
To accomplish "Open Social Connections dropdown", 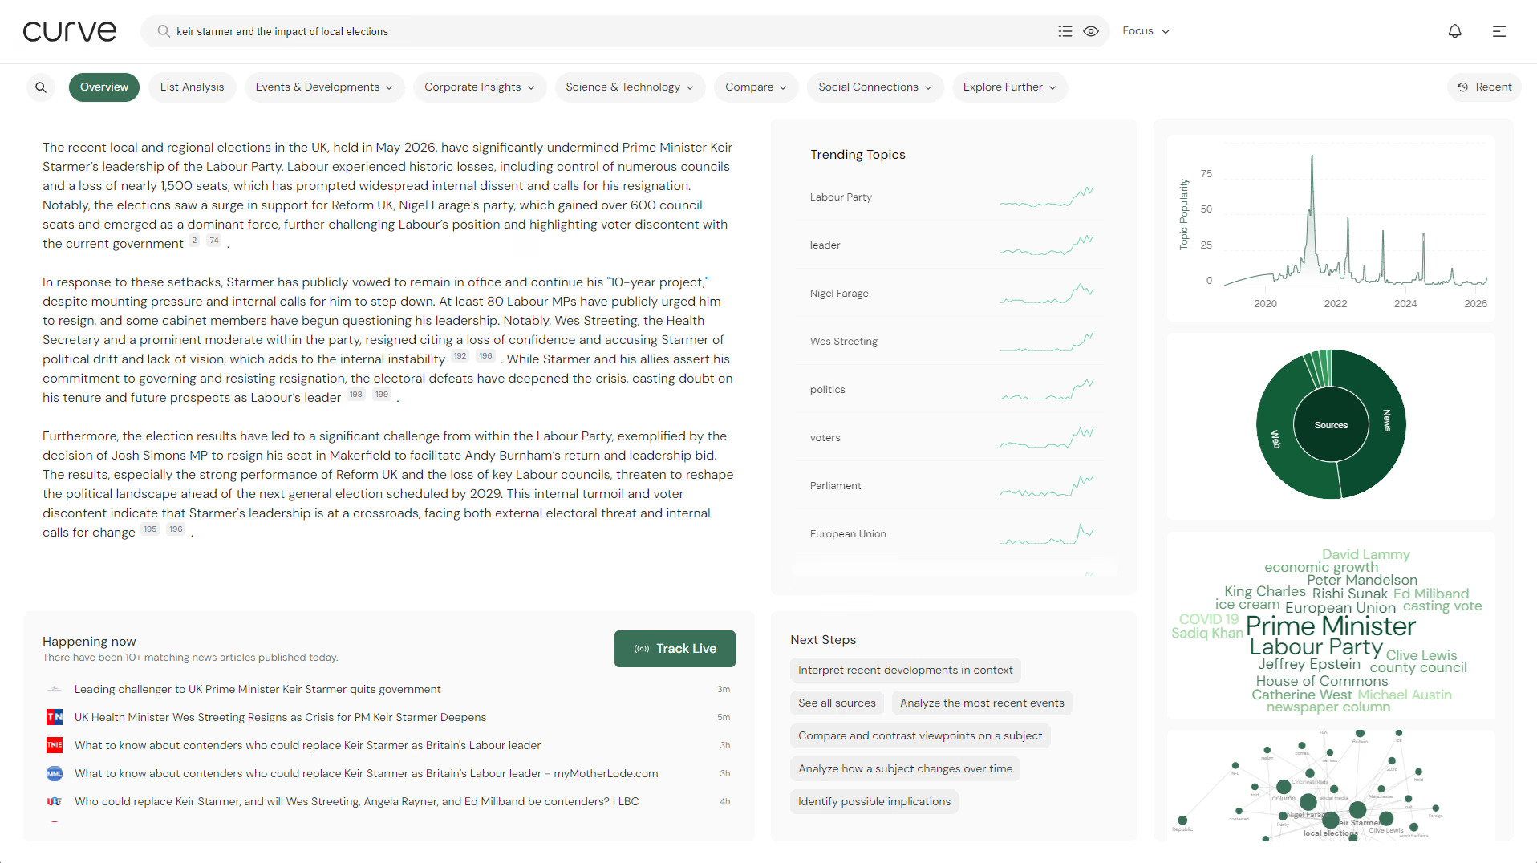I will [875, 87].
